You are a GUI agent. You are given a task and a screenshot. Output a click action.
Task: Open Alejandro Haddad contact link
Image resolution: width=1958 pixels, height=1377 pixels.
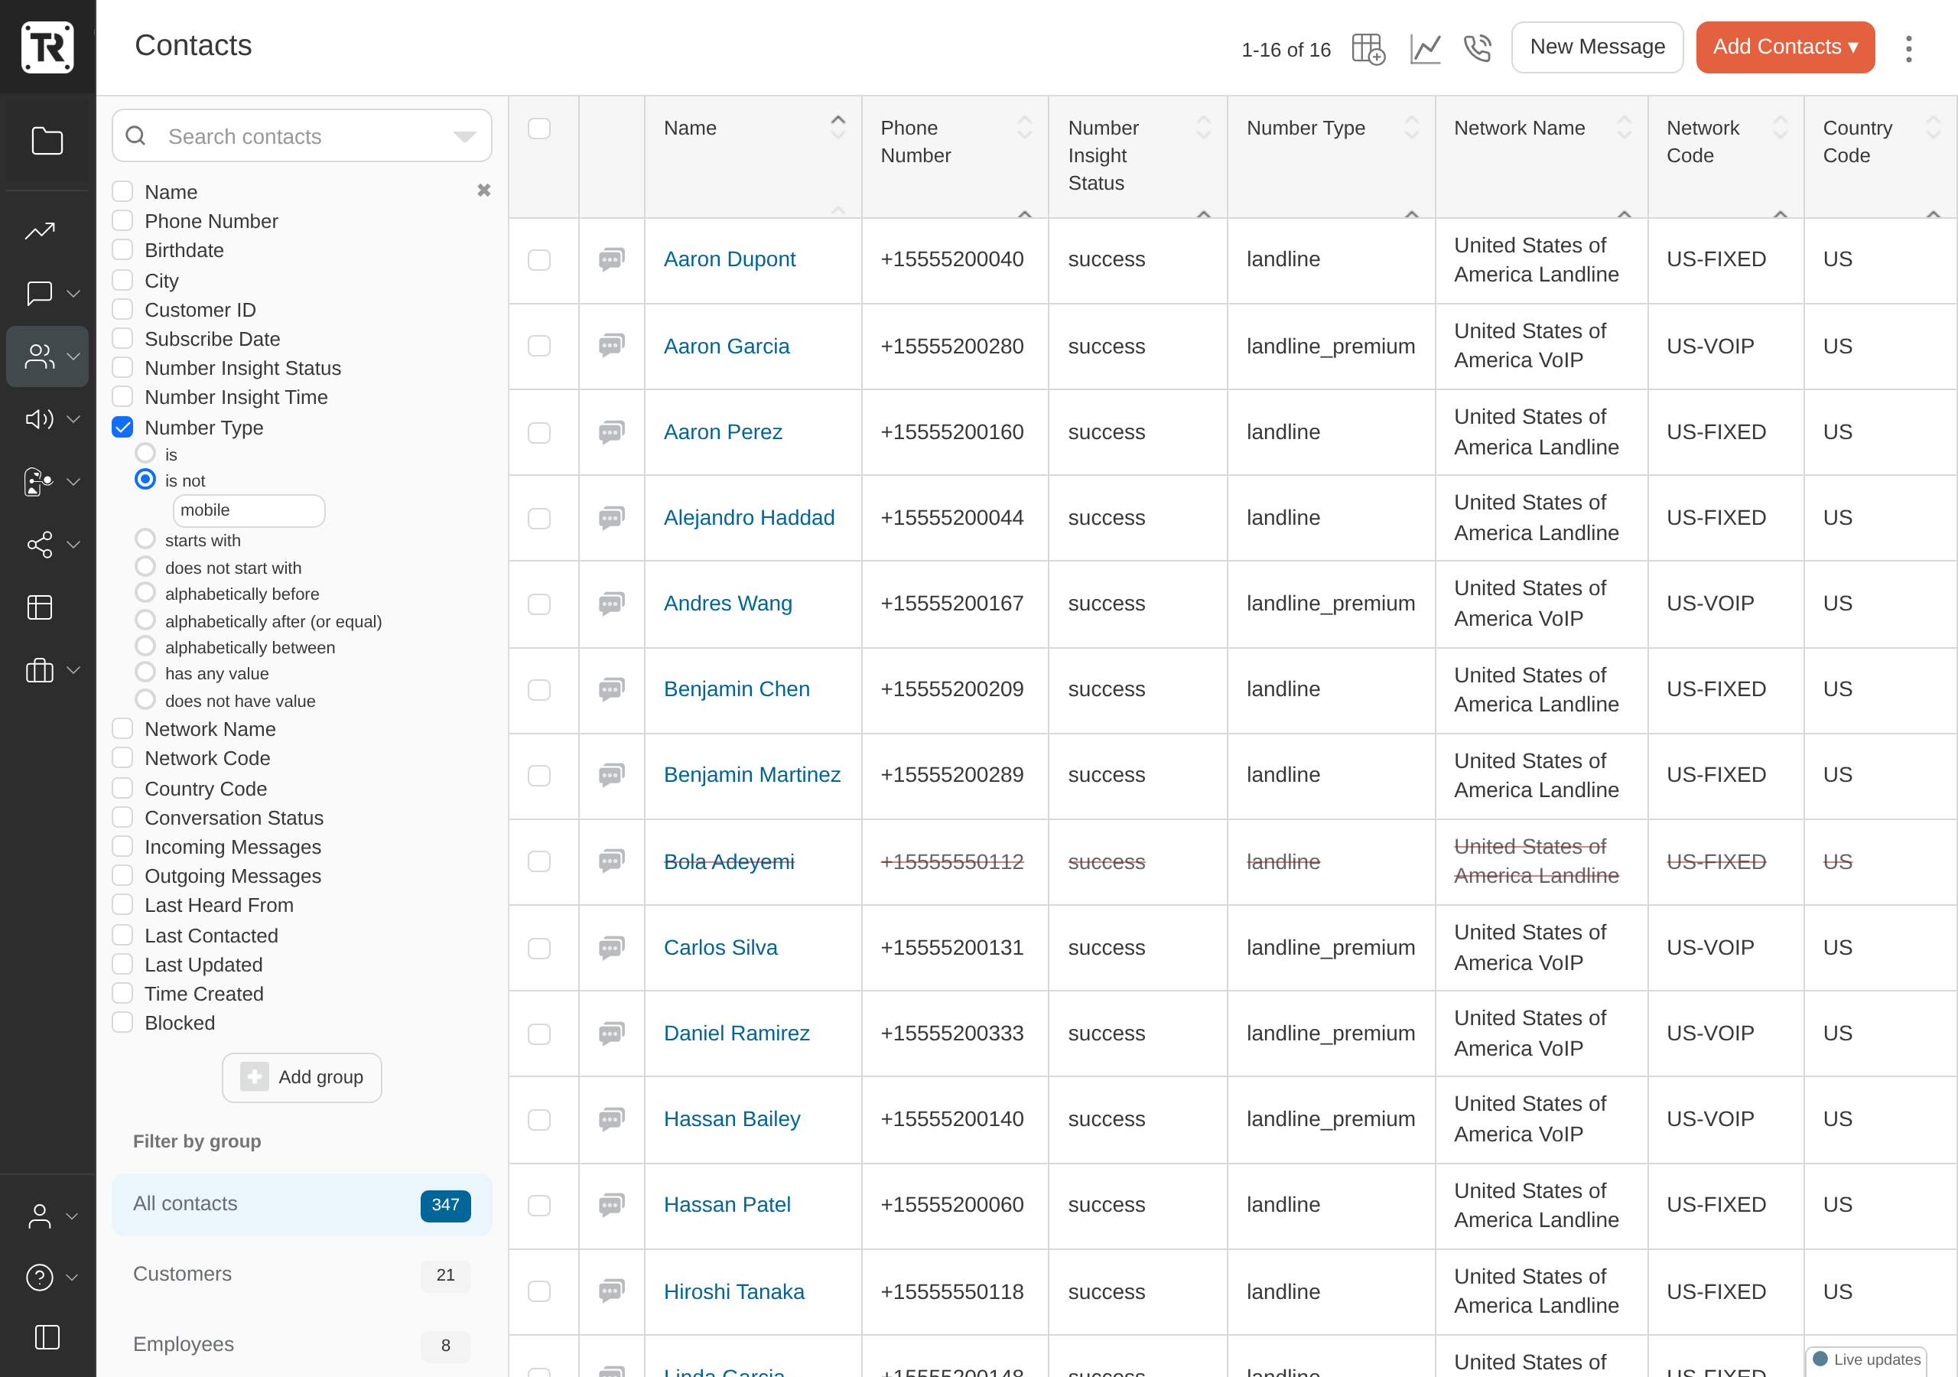(x=749, y=518)
